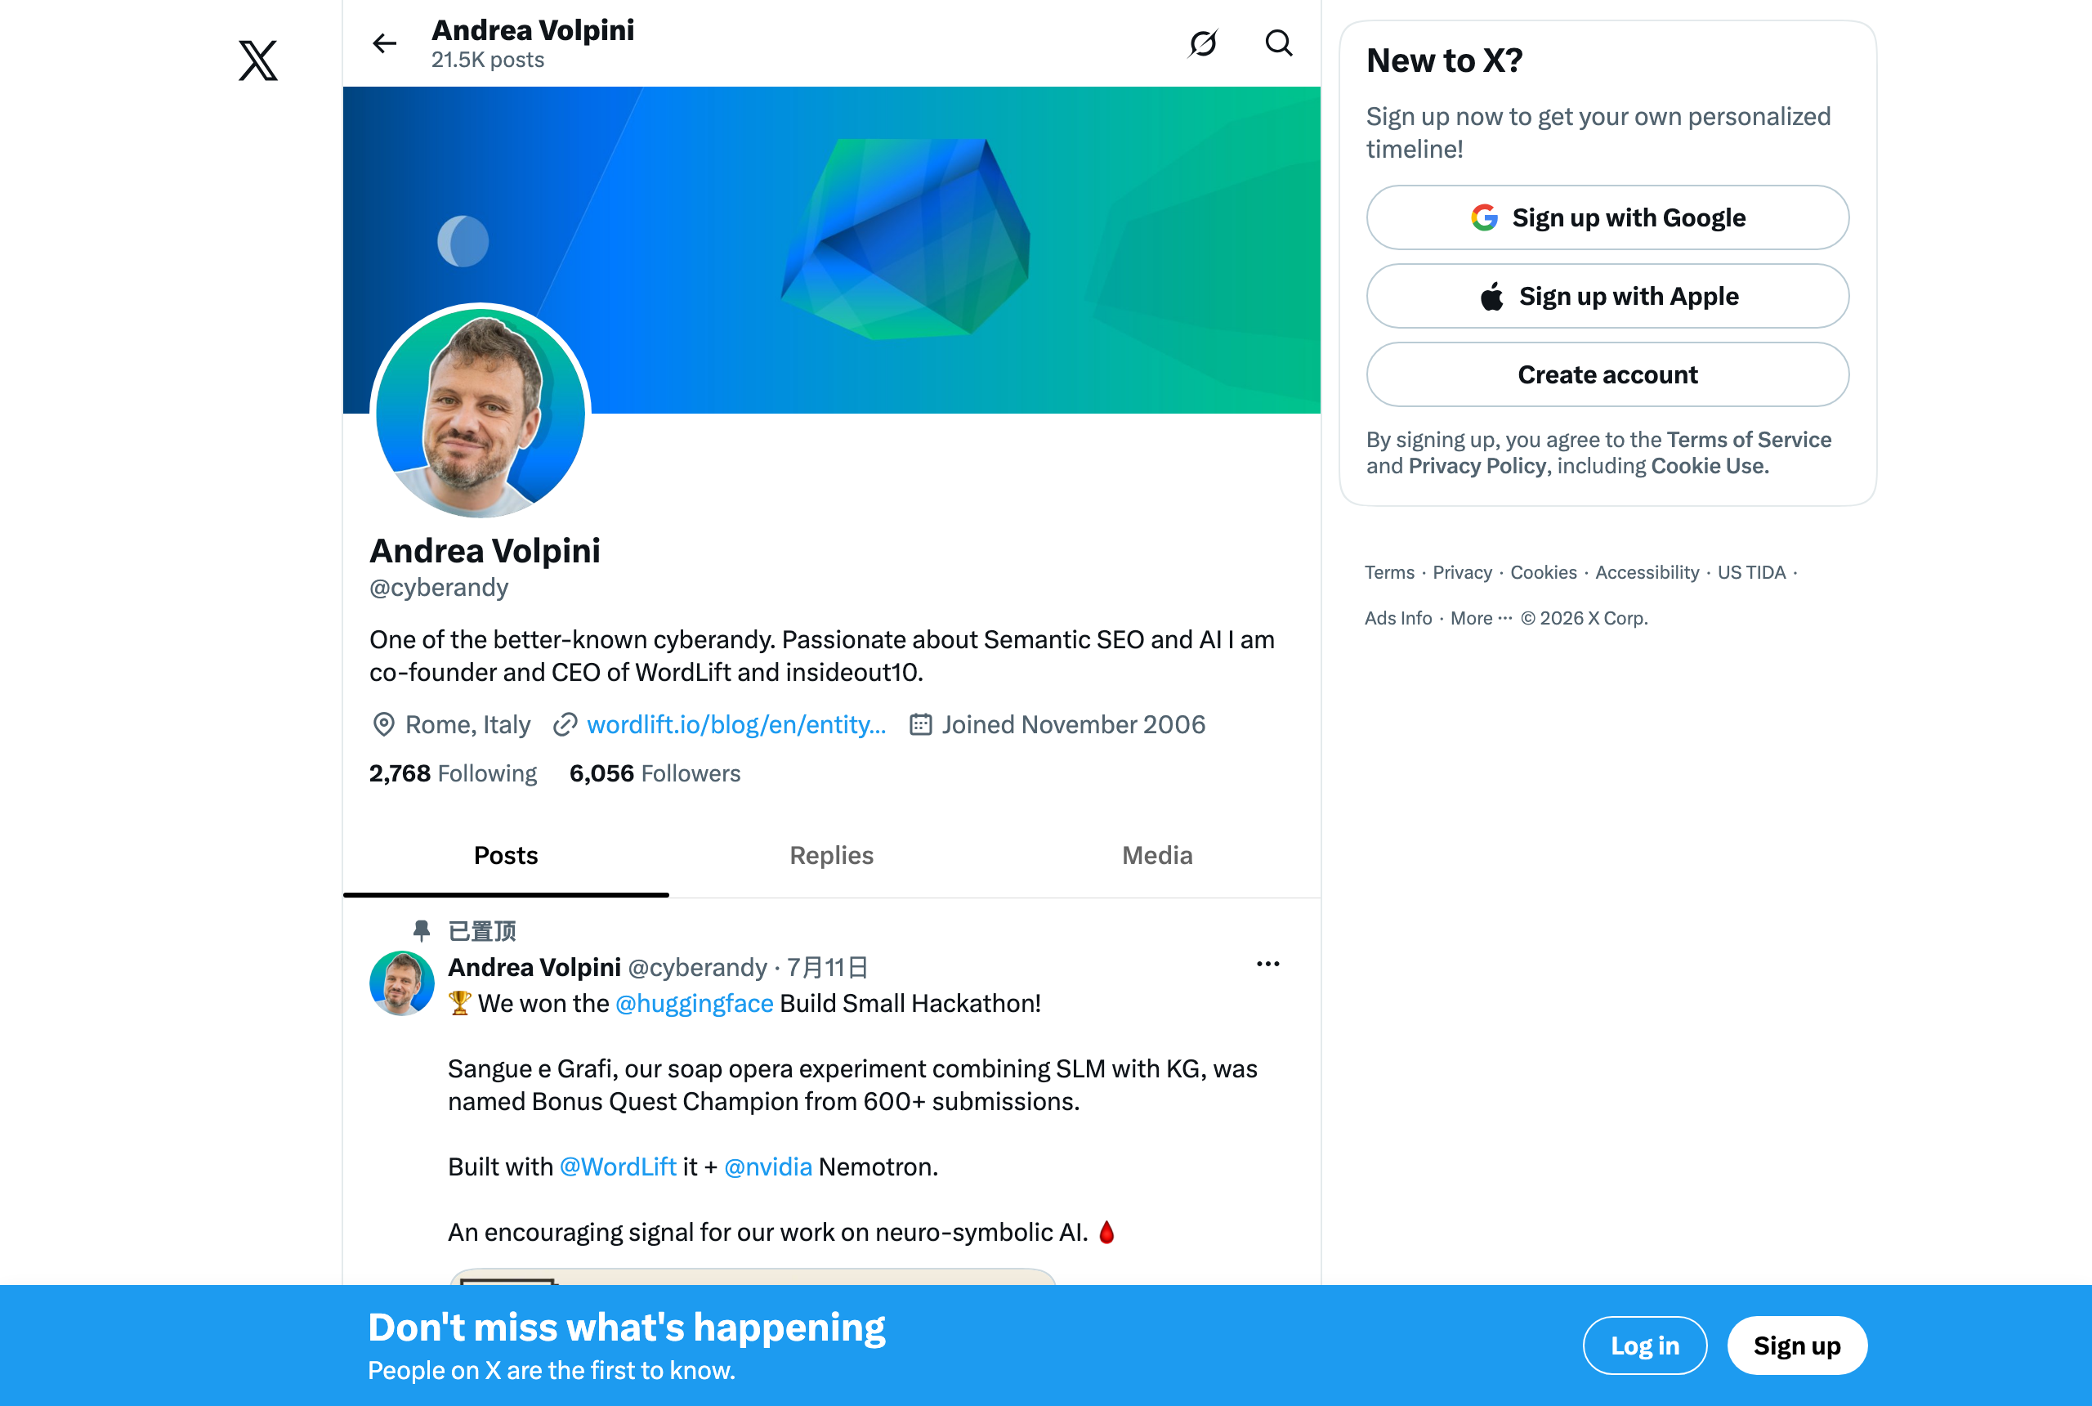Image resolution: width=2092 pixels, height=1406 pixels.
Task: Expand the More footer options
Action: [1481, 619]
